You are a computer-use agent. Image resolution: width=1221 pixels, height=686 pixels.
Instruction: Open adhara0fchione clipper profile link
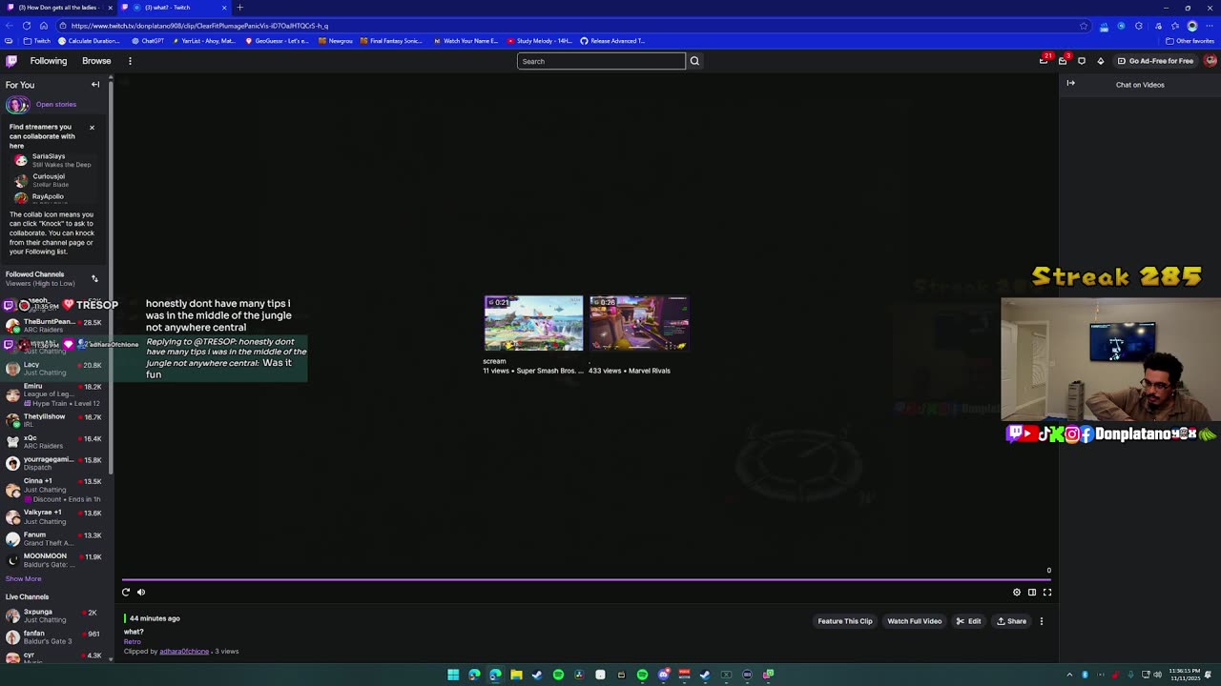pyautogui.click(x=184, y=652)
